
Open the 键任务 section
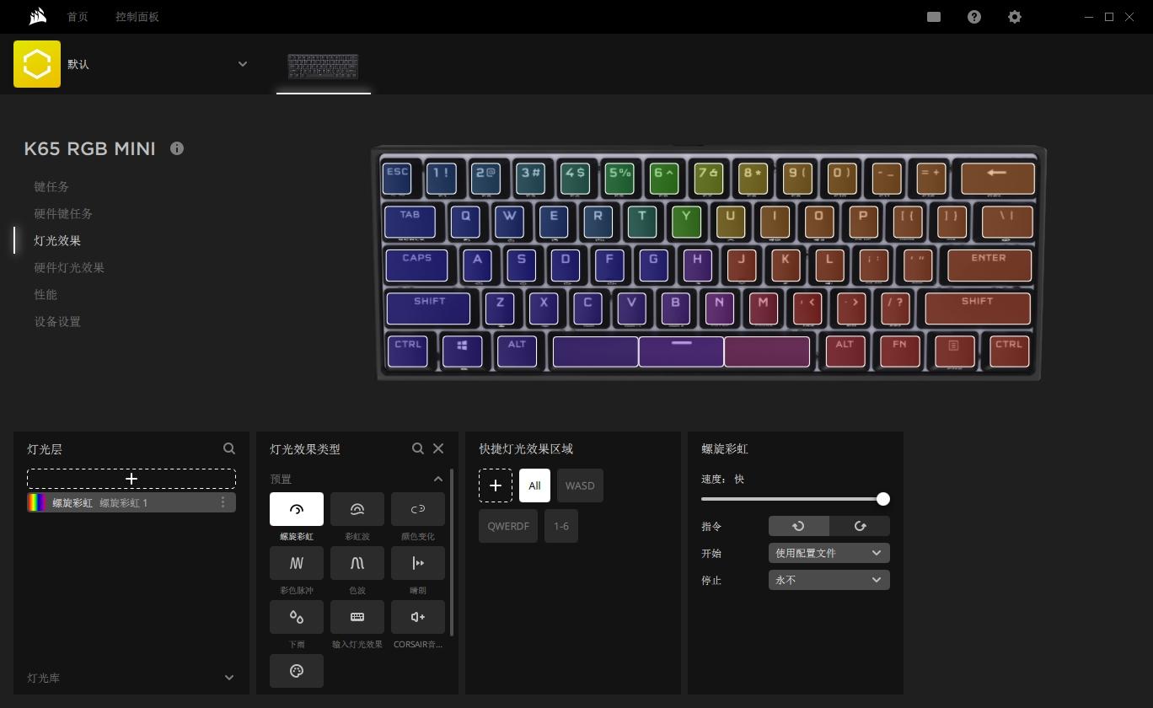pos(51,186)
